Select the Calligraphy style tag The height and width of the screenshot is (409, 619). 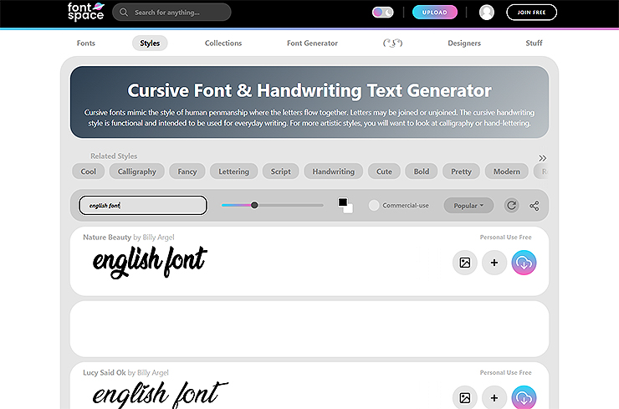[x=137, y=171]
